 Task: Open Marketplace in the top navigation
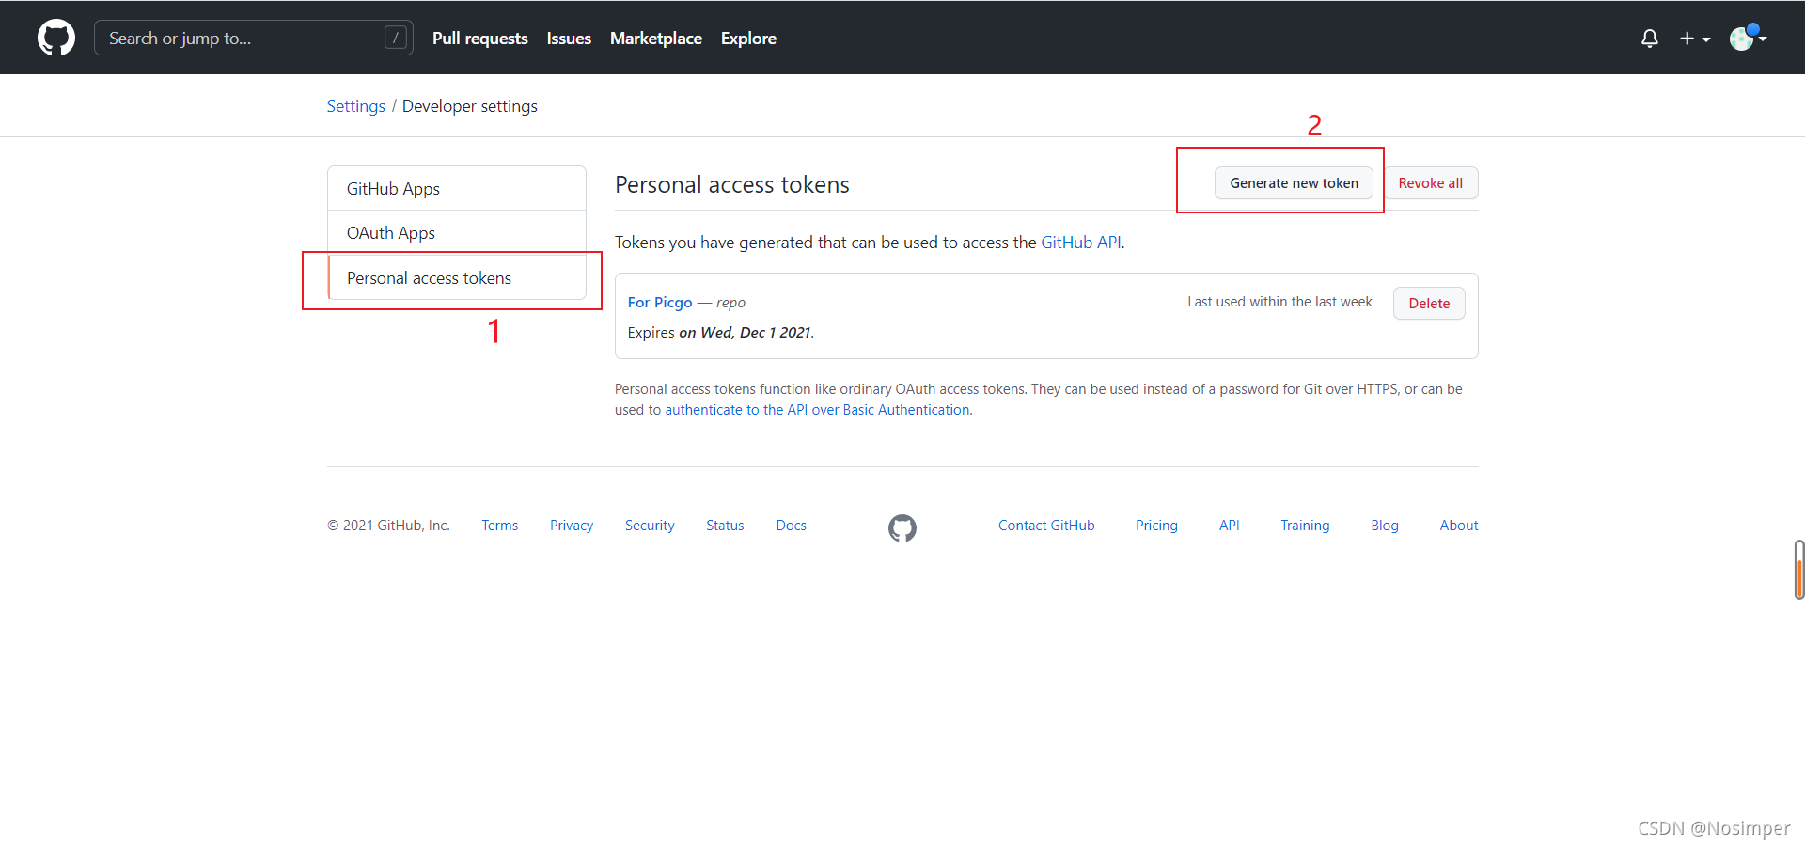click(656, 39)
